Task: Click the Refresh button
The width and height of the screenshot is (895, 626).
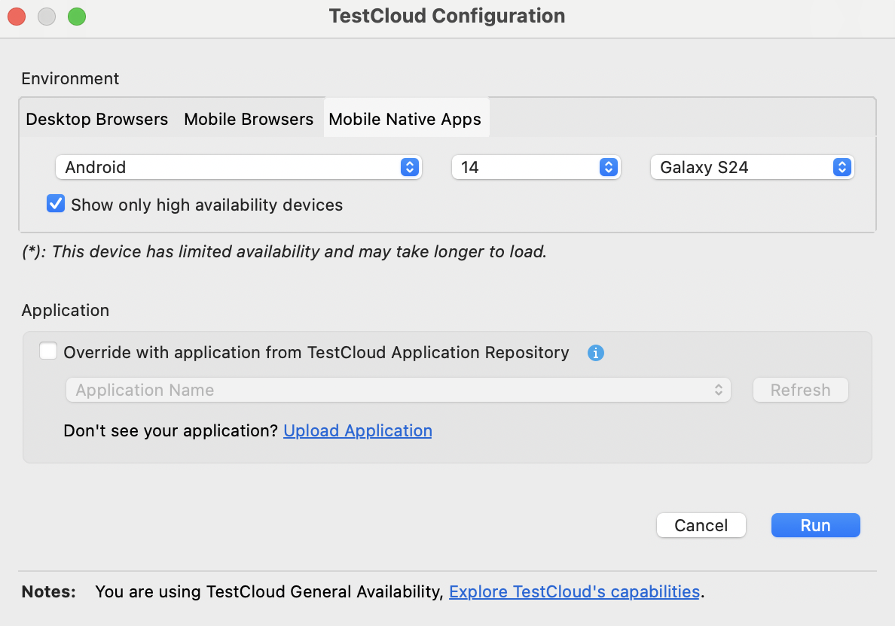Action: [x=800, y=390]
